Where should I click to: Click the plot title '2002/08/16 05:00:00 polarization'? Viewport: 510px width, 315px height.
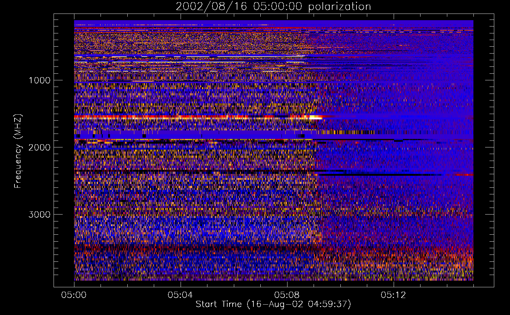click(x=273, y=6)
